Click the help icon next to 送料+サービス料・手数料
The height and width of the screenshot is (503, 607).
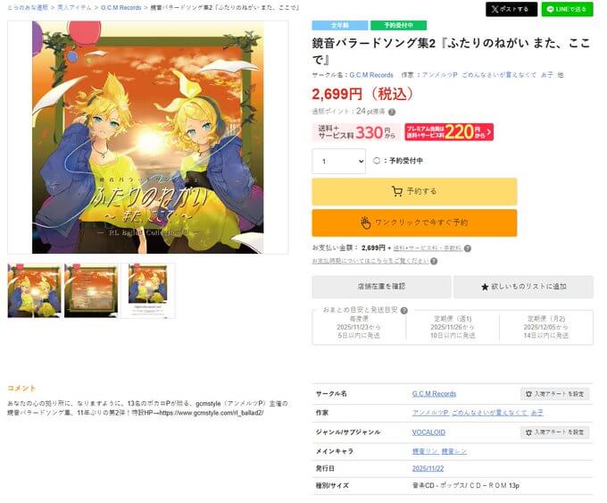click(x=468, y=248)
